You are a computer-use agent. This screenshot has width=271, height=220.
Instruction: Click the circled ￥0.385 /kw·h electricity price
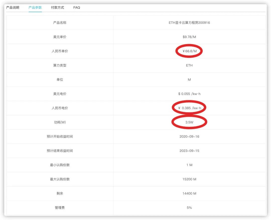pos(189,108)
